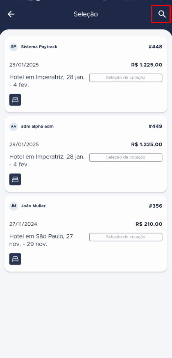Open Hotel em São Paulo description
The image size is (172, 358).
(41, 240)
